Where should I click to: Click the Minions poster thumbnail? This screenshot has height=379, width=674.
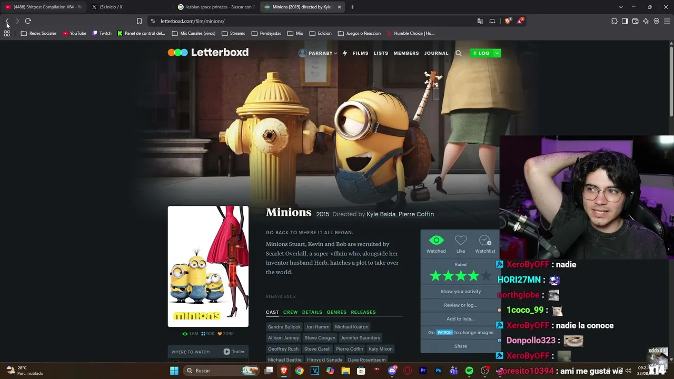pyautogui.click(x=208, y=266)
